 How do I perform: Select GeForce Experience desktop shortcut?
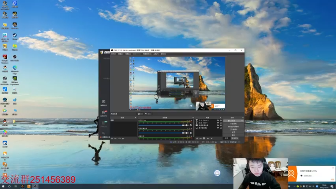[15, 80]
